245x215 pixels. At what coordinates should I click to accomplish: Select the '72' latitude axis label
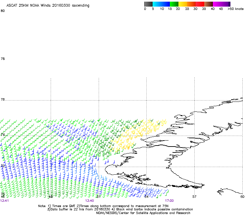click(3, 166)
